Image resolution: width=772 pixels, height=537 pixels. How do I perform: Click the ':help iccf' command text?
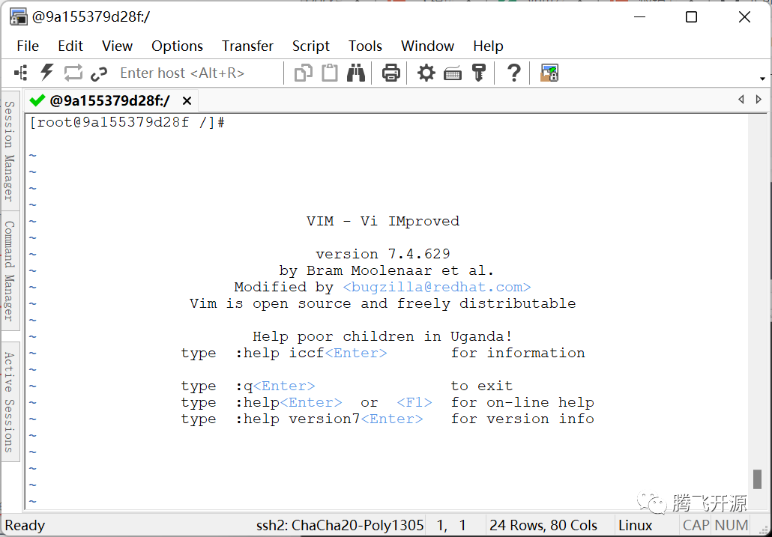coord(280,353)
